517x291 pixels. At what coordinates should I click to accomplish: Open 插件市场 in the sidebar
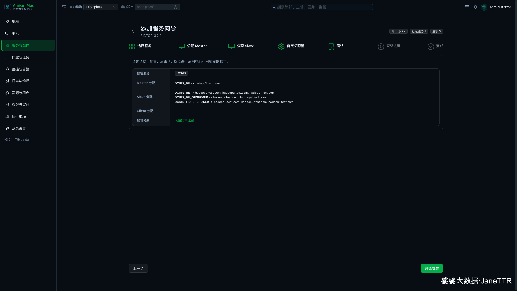pyautogui.click(x=28, y=116)
